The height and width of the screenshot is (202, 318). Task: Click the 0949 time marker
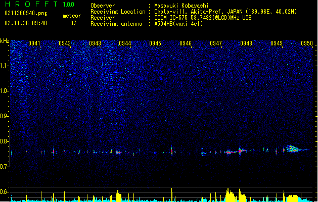pos(277,43)
